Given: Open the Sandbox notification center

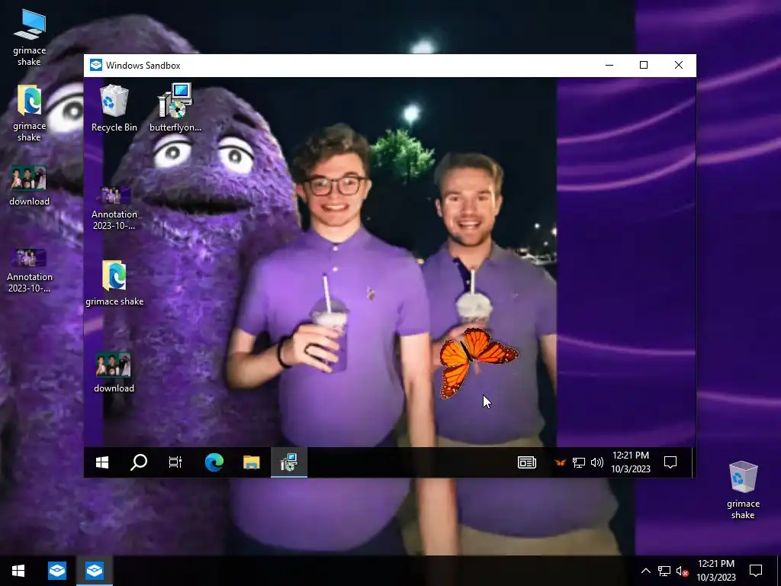Looking at the screenshot, I should coord(670,462).
